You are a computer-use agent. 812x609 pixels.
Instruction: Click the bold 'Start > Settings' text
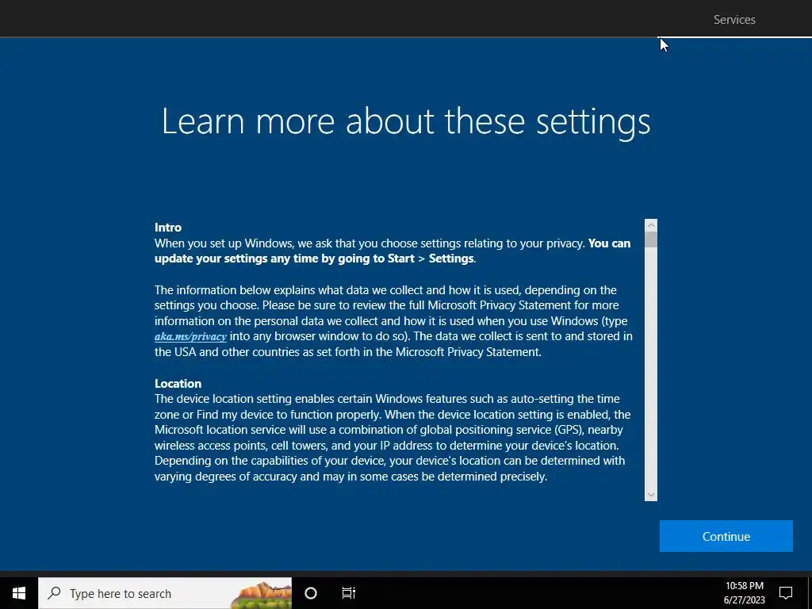point(431,259)
